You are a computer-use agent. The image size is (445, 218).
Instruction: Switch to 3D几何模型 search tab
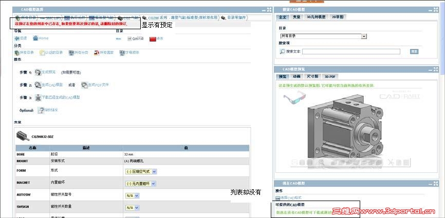click(x=316, y=17)
